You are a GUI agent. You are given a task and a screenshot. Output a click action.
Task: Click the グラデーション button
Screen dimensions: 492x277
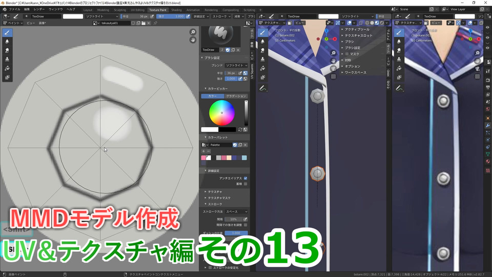tap(236, 96)
